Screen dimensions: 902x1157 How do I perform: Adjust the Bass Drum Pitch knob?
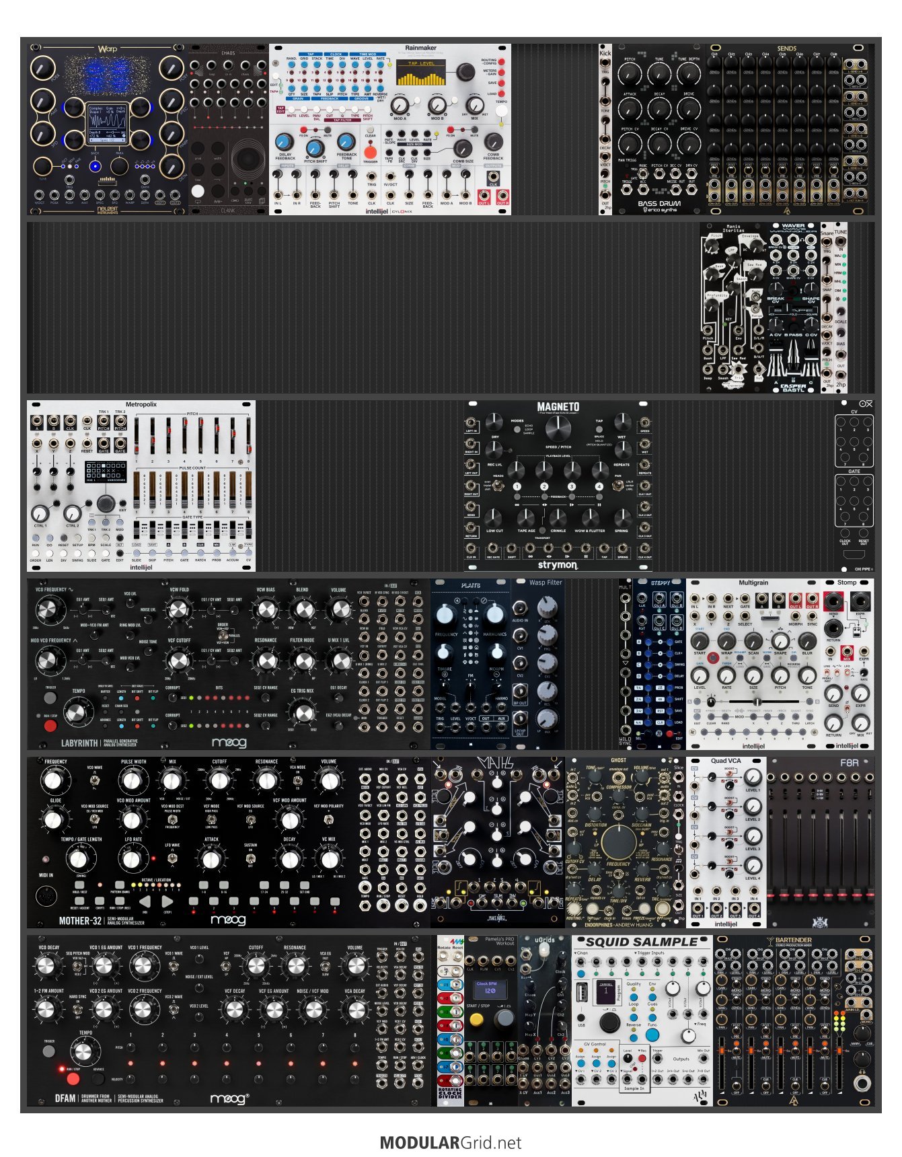(x=630, y=74)
